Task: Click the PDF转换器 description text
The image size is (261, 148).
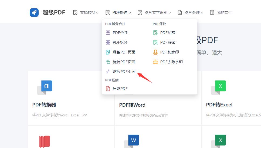Action: point(61,115)
